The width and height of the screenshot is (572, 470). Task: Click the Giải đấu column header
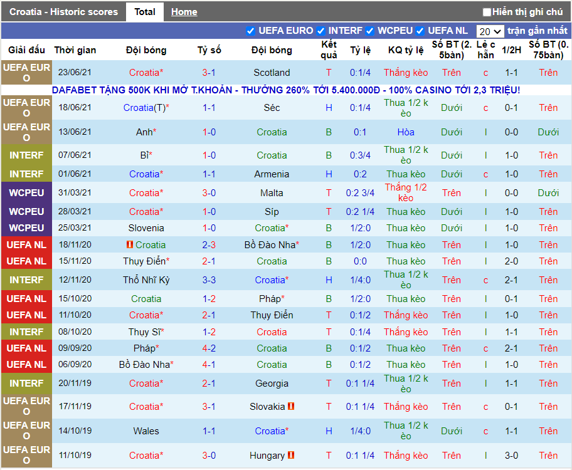click(26, 50)
